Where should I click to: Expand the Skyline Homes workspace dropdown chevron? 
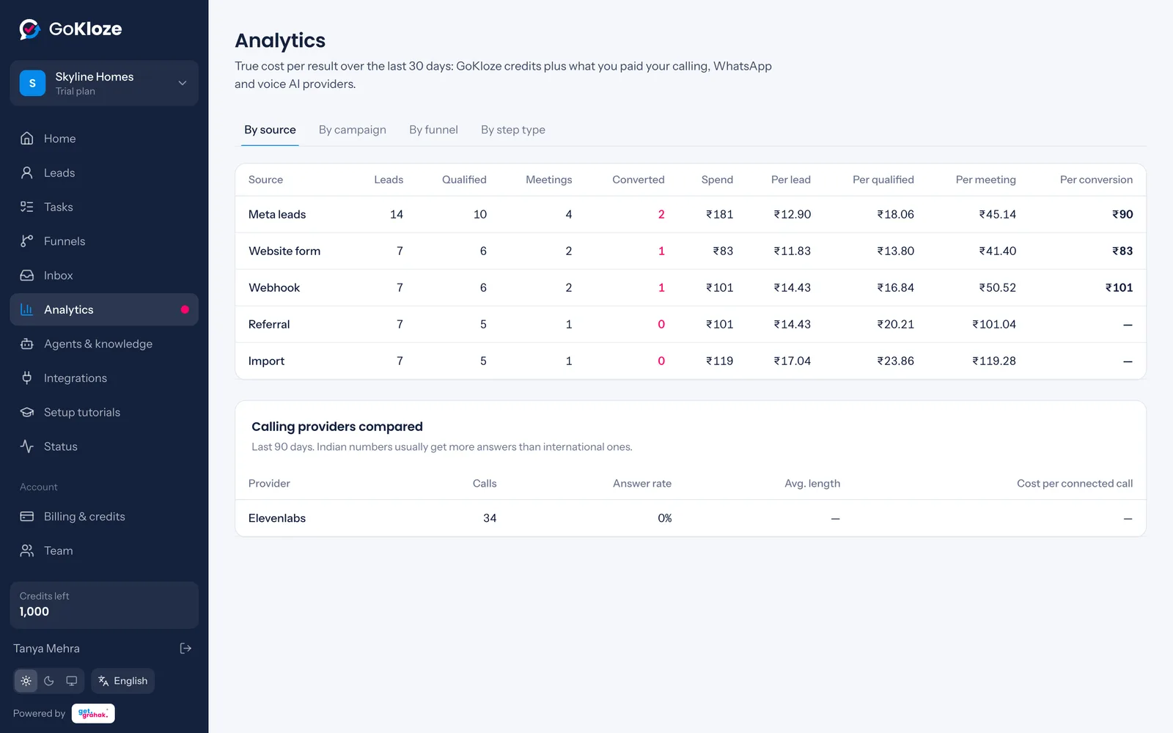[183, 84]
